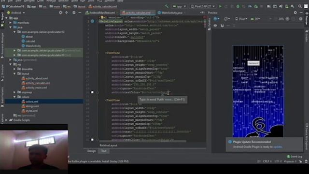Open the preview design surface dropdown

[217, 19]
